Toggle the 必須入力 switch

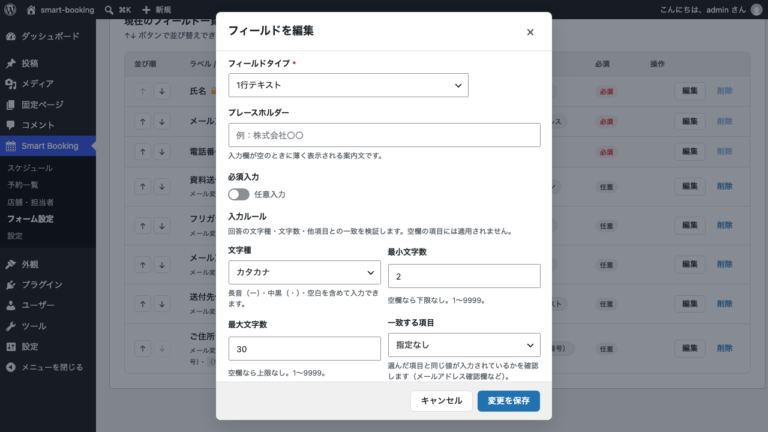click(x=239, y=194)
